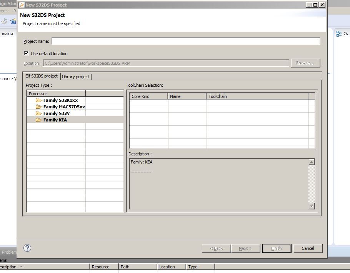Click the < Back button

point(216,248)
